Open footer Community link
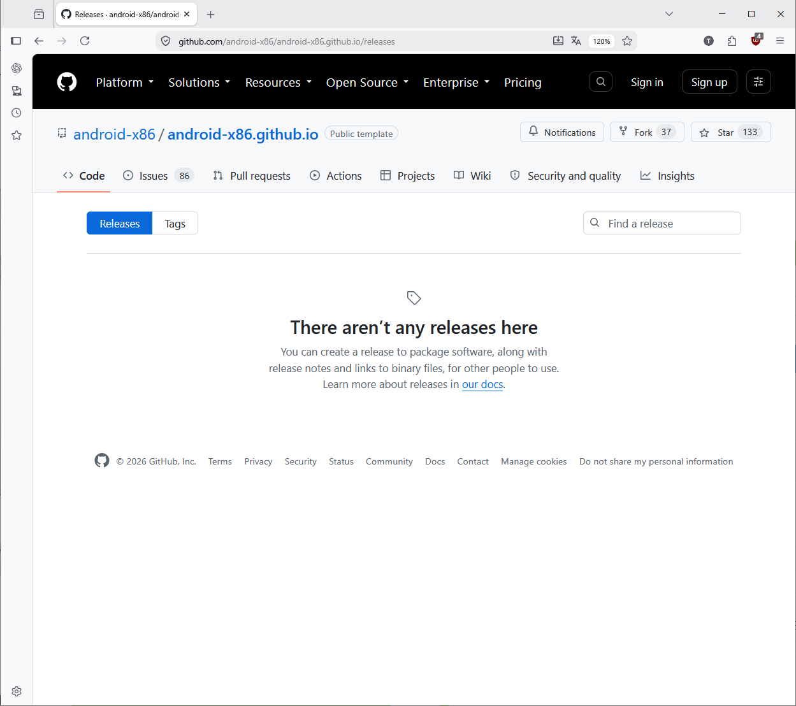Image resolution: width=796 pixels, height=706 pixels. click(x=389, y=461)
